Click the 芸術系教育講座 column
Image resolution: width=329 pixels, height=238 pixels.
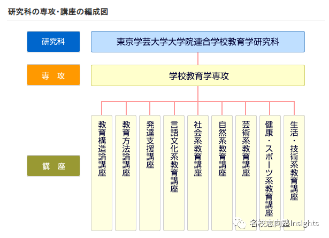click(x=246, y=173)
